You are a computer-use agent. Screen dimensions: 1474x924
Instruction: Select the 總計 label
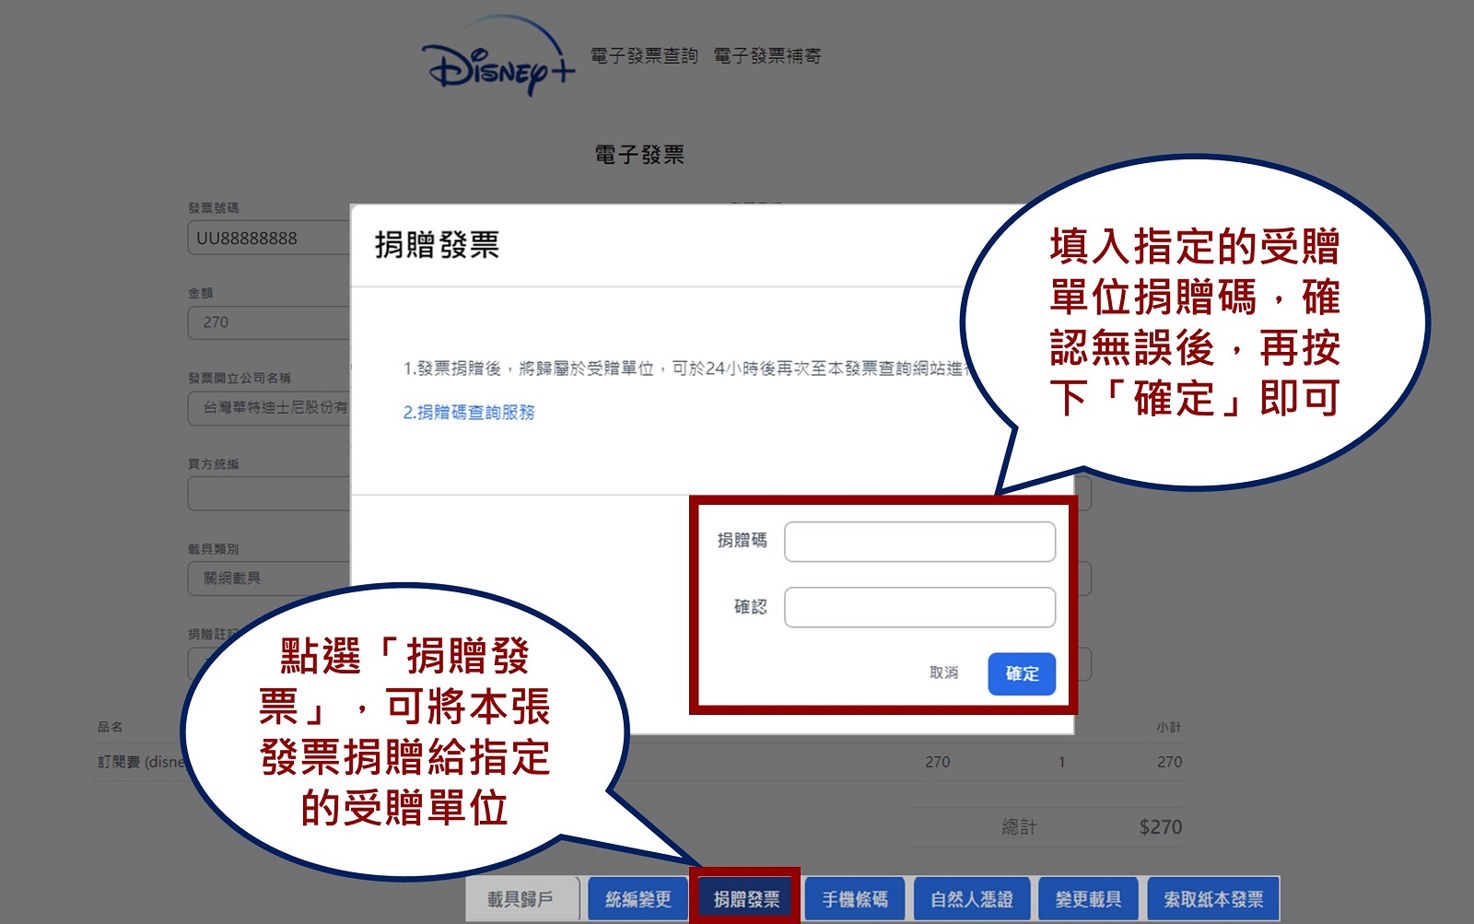click(x=1019, y=827)
